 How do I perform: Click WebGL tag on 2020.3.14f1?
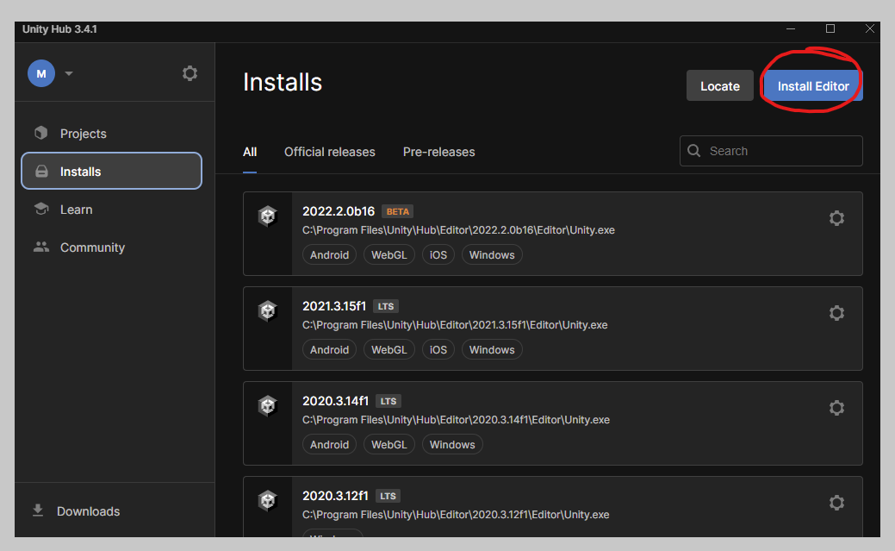click(x=389, y=445)
